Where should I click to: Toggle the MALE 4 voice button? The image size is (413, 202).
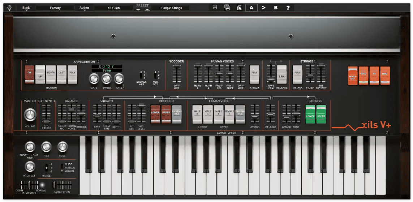click(x=208, y=114)
